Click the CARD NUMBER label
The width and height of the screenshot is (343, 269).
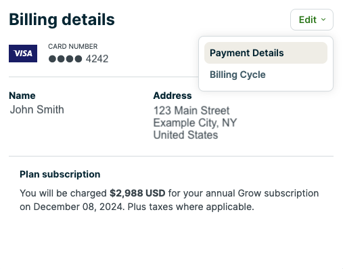72,46
